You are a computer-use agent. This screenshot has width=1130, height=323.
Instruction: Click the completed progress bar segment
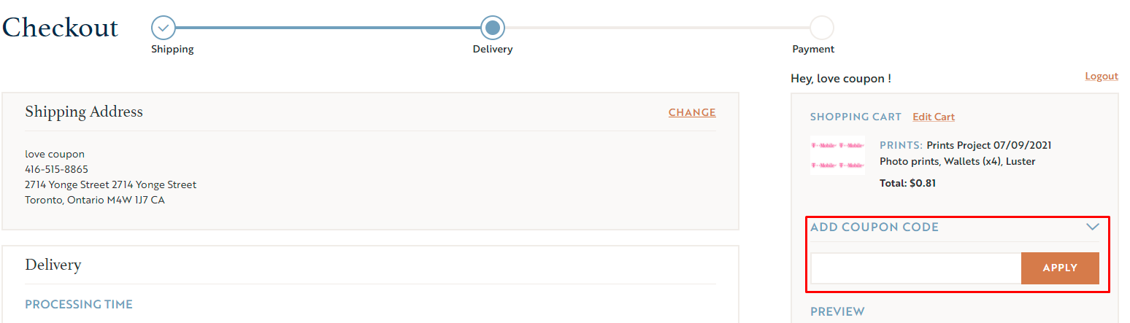coord(328,28)
